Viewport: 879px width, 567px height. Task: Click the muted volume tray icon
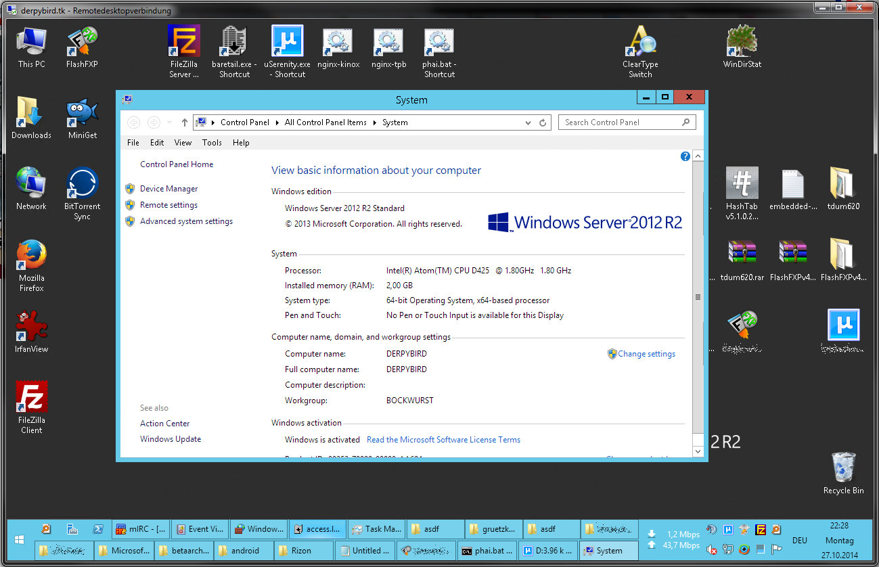[x=712, y=549]
